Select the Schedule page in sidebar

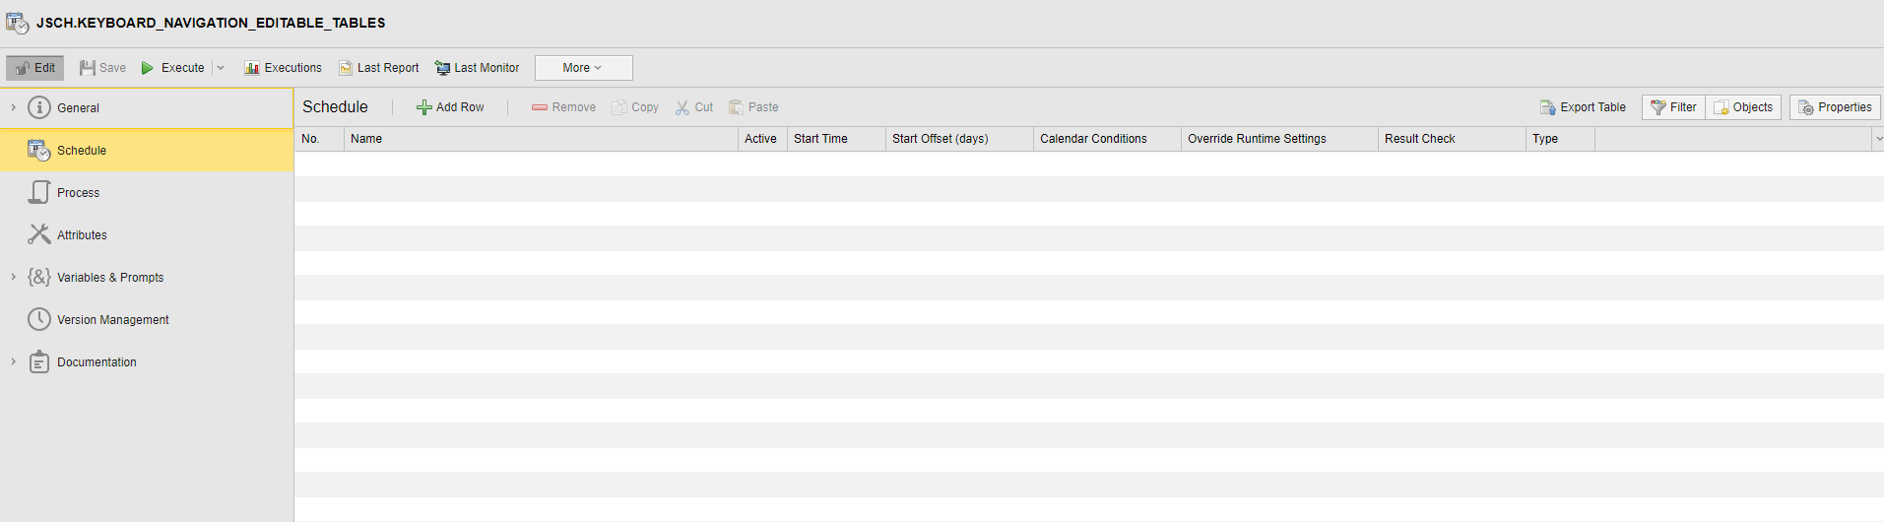(x=147, y=151)
